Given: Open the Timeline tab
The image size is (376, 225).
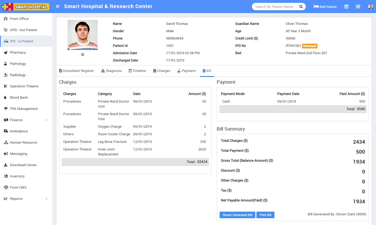Looking at the screenshot, I should tap(137, 71).
